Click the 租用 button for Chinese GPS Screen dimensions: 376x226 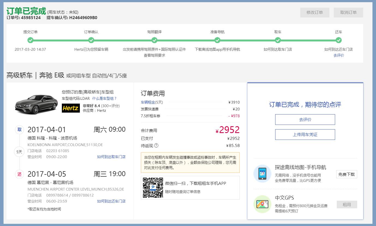346,204
